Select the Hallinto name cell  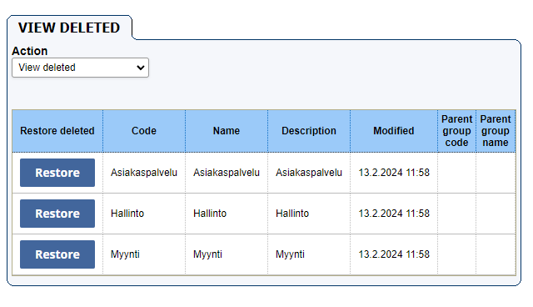point(227,214)
